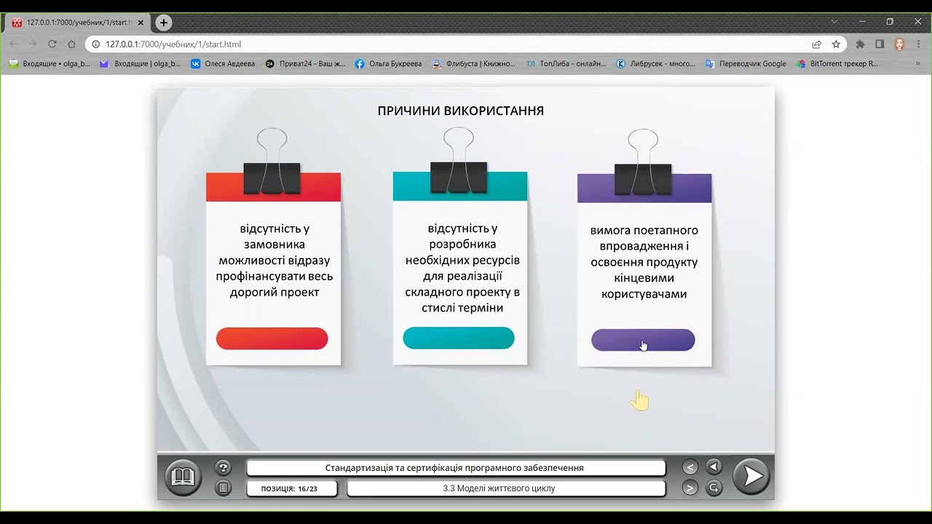Open the Chrome profile avatar
The width and height of the screenshot is (932, 524).
click(x=899, y=44)
